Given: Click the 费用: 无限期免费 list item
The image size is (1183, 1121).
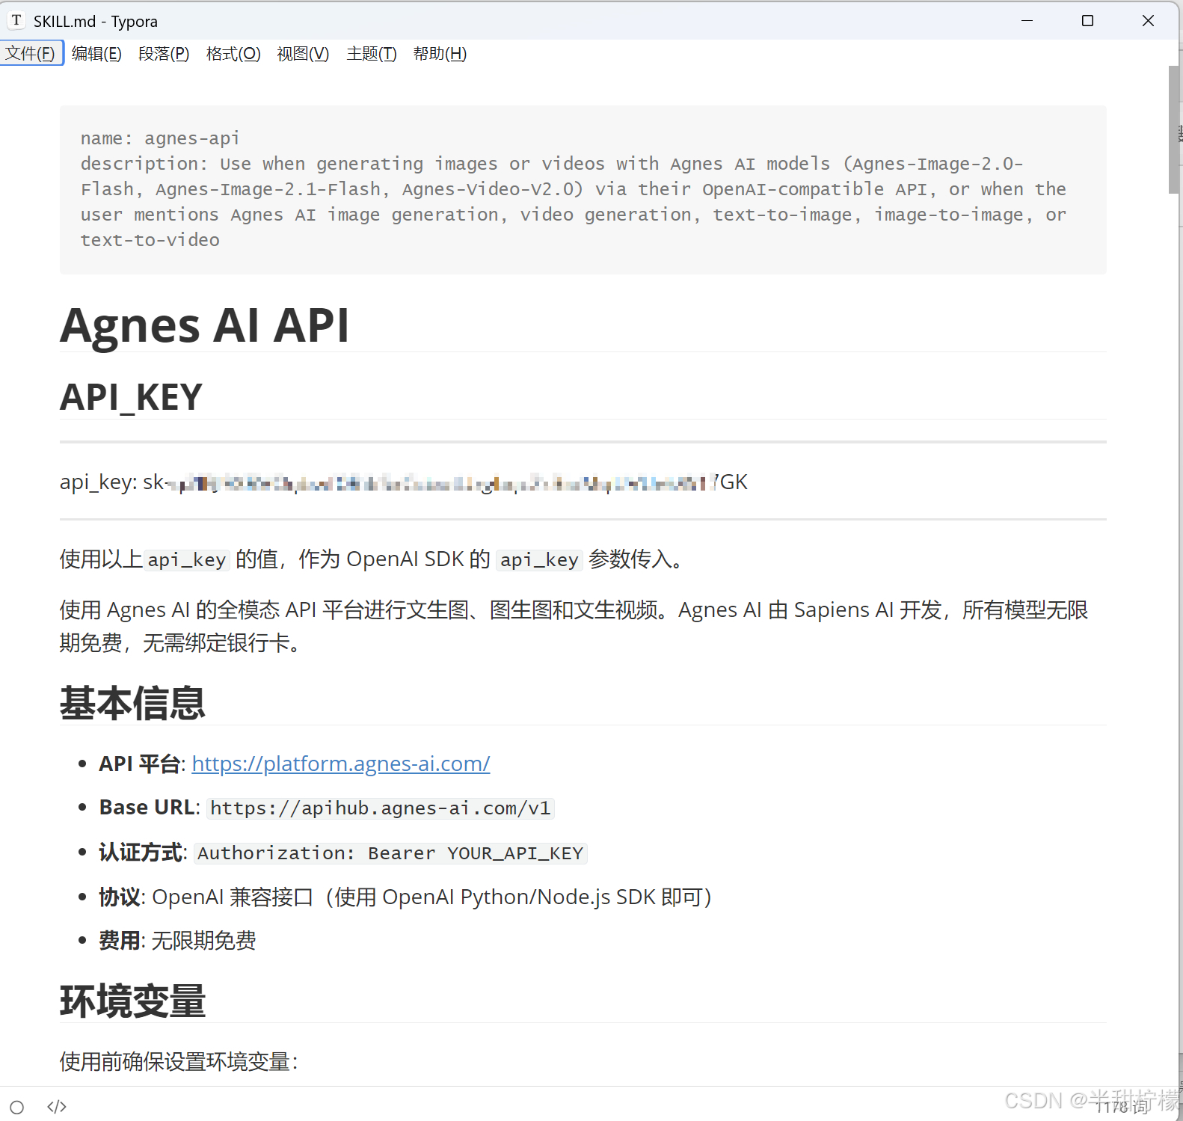Looking at the screenshot, I should point(177,941).
